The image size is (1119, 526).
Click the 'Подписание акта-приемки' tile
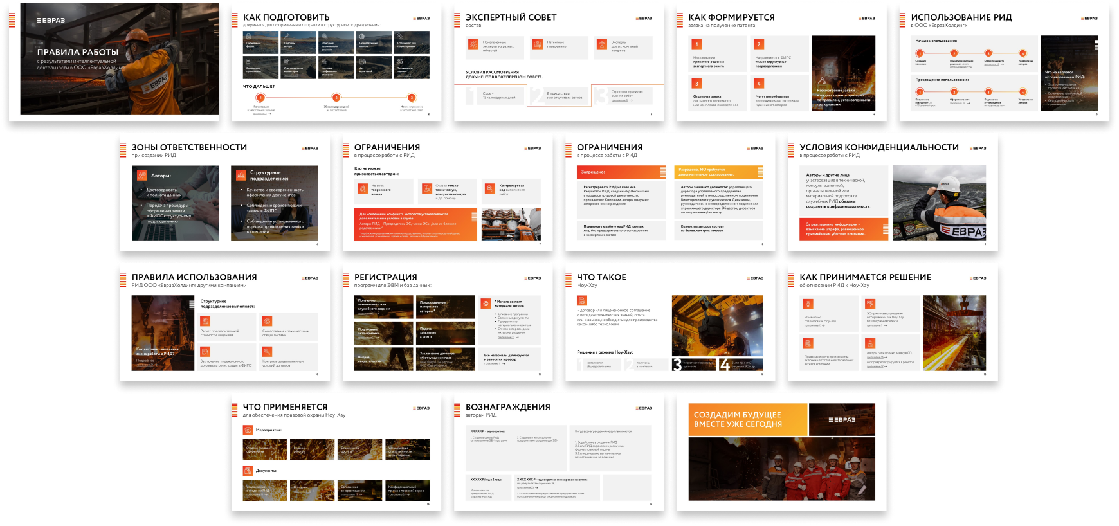click(x=384, y=333)
